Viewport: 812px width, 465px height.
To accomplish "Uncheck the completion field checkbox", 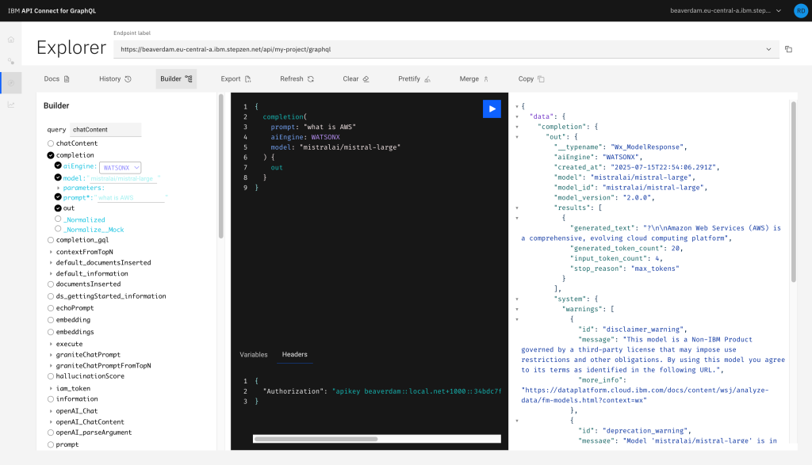I will click(50, 154).
